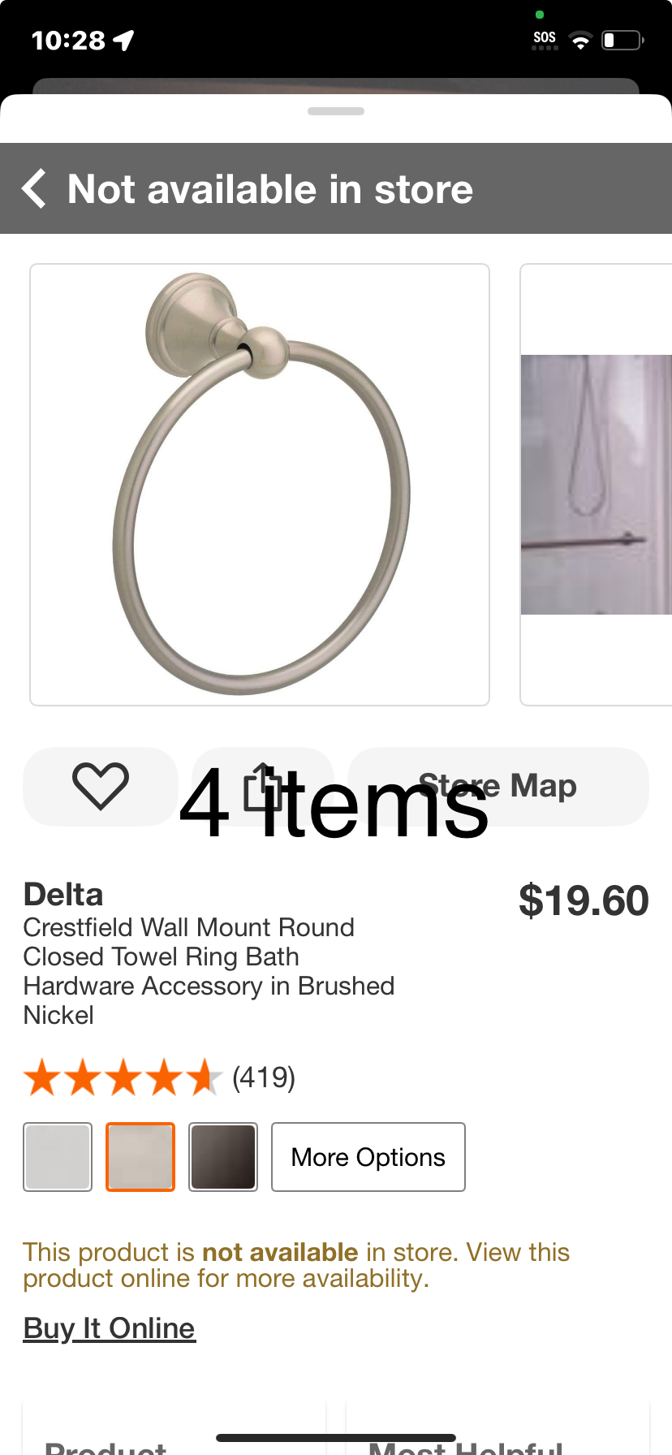This screenshot has height=1455, width=672.
Task: Open the Store Map button
Action: point(498,786)
